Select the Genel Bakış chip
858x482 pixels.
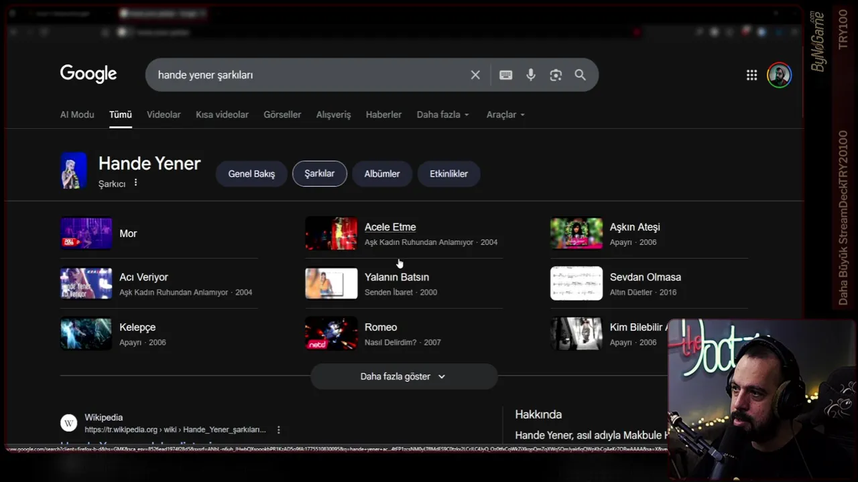(251, 173)
